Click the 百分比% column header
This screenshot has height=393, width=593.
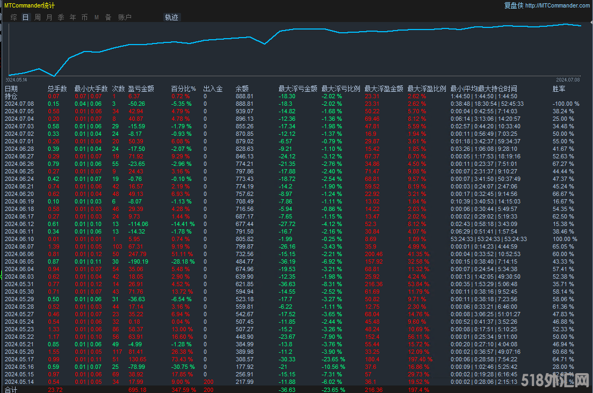coord(183,89)
